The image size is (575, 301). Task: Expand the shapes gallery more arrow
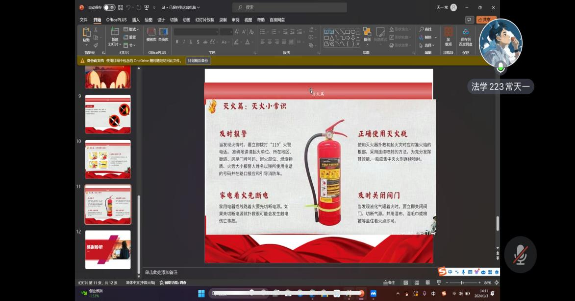(x=358, y=44)
